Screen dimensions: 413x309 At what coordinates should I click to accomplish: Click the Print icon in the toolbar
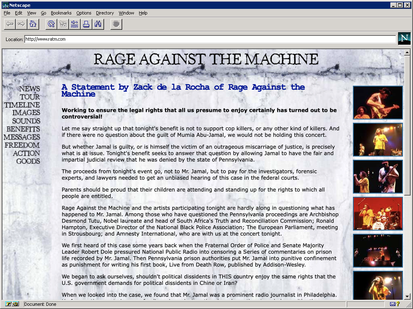pyautogui.click(x=86, y=24)
